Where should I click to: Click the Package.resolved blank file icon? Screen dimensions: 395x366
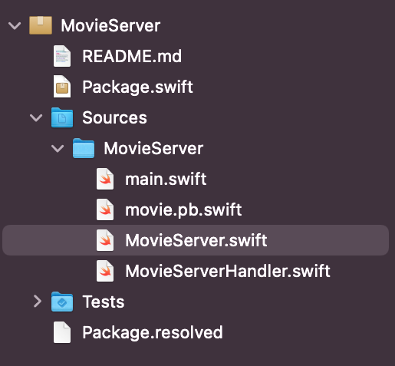pyautogui.click(x=62, y=332)
